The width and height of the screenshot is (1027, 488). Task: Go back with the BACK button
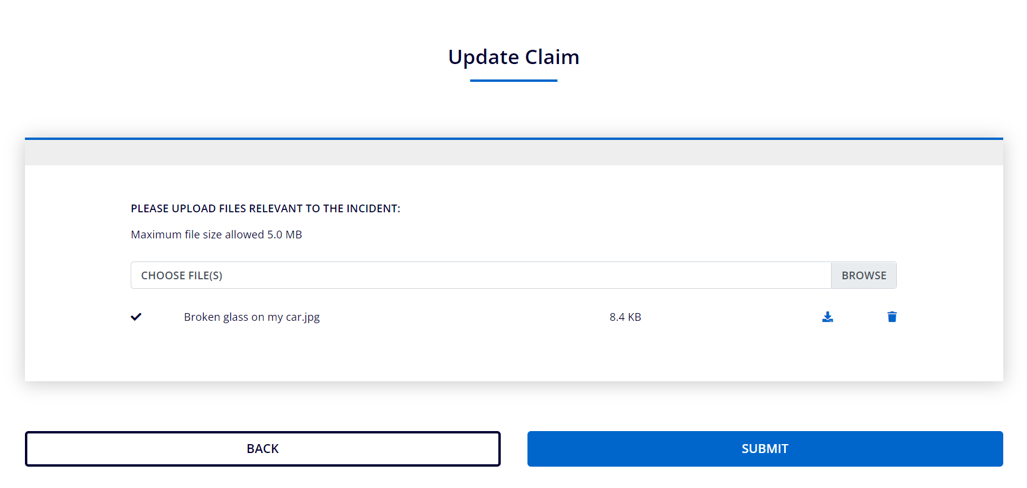coord(263,449)
